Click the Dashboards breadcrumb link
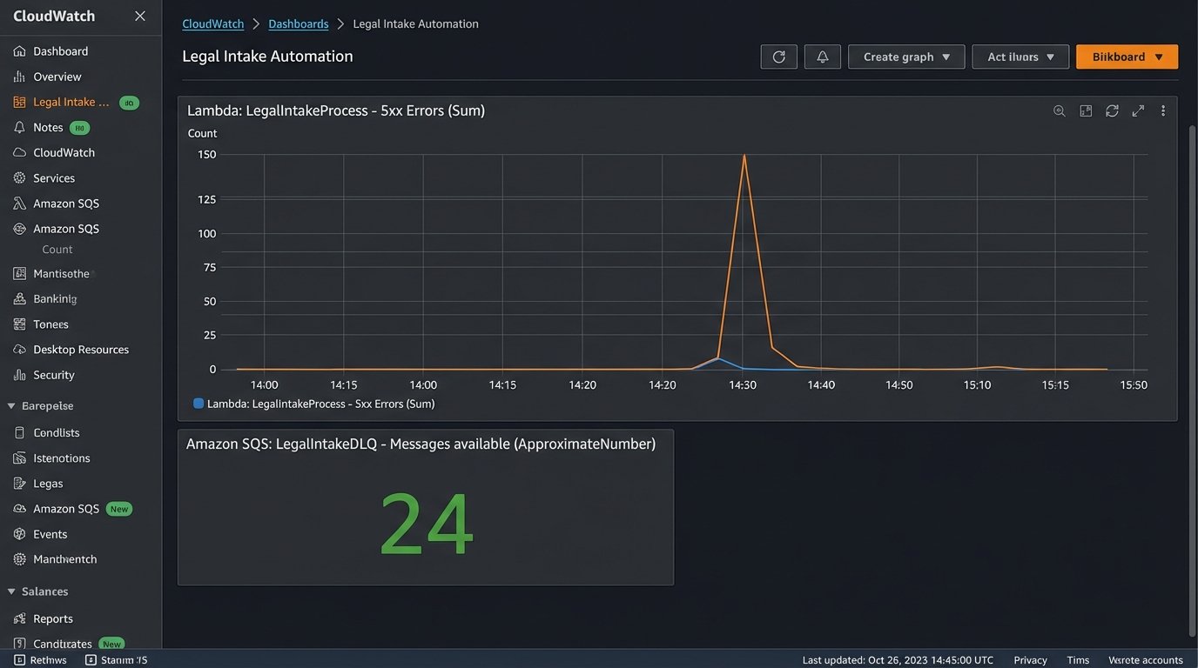This screenshot has width=1198, height=668. [x=298, y=23]
